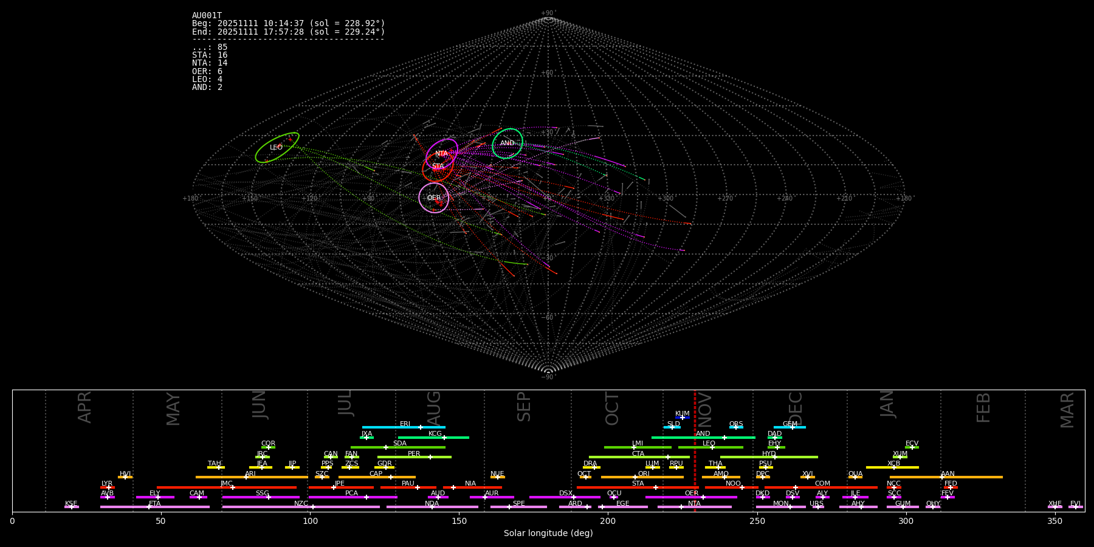The height and width of the screenshot is (547, 1094).
Task: Select the AND radiant ellipse on sky map
Action: click(x=507, y=143)
